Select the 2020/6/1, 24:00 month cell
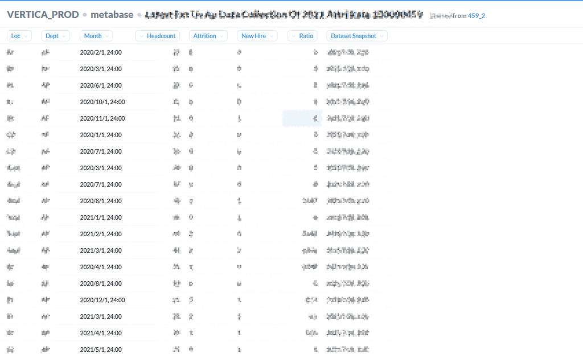 coord(101,85)
